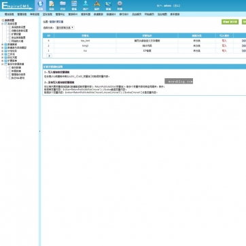246x246 pixels.
Task: Open the Information section pencil-notepad icon
Action: (x=52, y=4)
